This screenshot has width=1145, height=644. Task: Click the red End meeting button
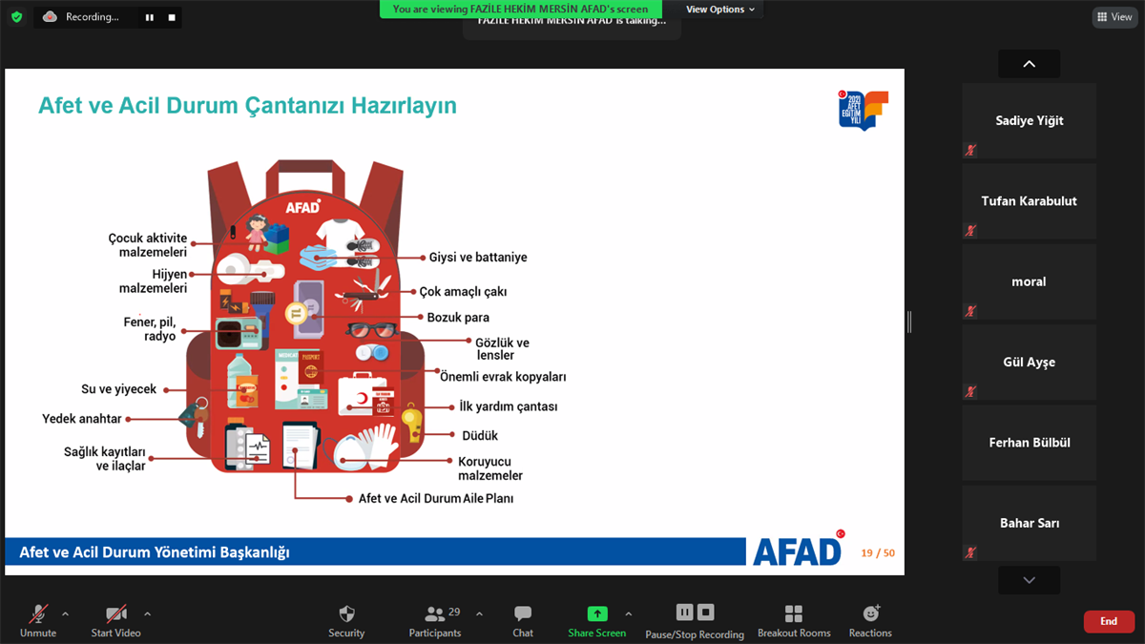pos(1109,621)
